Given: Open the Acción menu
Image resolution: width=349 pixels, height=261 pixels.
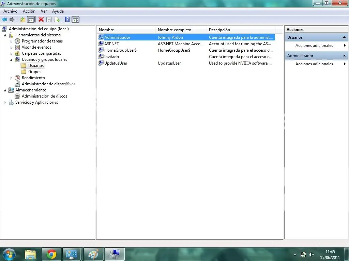Looking at the screenshot, I should point(29,11).
